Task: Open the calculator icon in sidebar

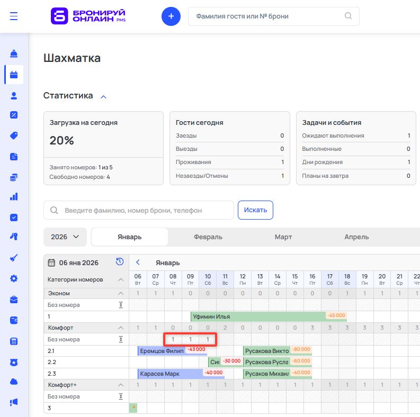Action: point(14,341)
